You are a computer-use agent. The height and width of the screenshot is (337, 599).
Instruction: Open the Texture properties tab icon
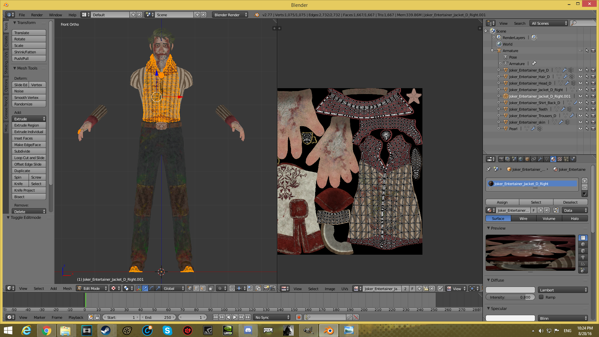click(x=560, y=159)
